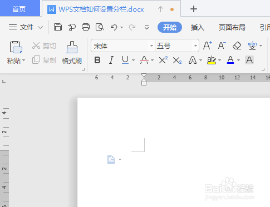The width and height of the screenshot is (270, 207).
Task: Expand customize quick access toolbar arrow
Action: click(x=146, y=27)
